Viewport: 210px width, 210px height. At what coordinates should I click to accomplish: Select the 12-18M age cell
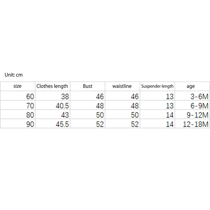195,124
